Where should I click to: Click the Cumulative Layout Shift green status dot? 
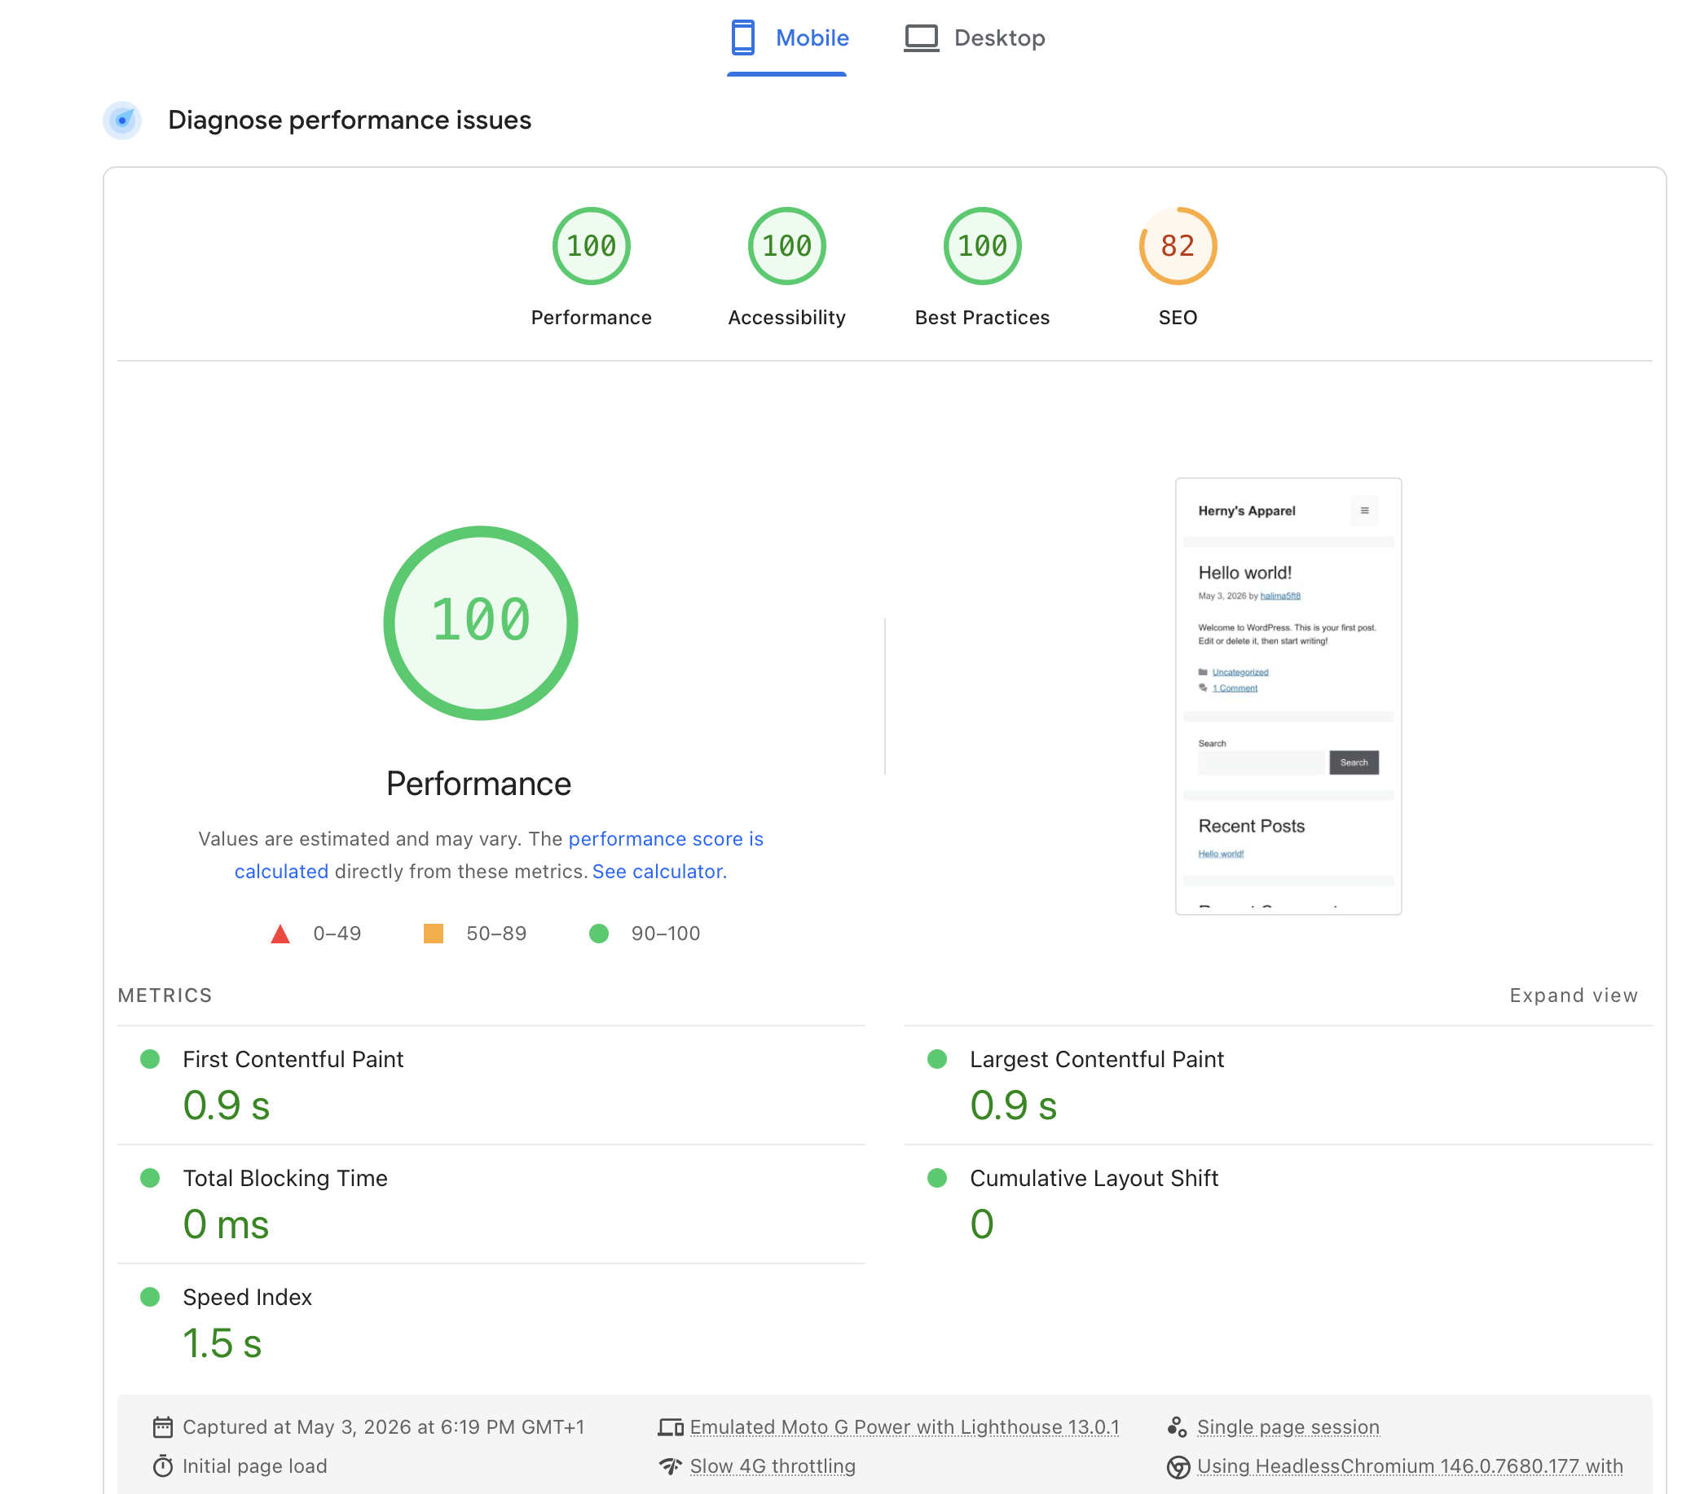tap(936, 1178)
